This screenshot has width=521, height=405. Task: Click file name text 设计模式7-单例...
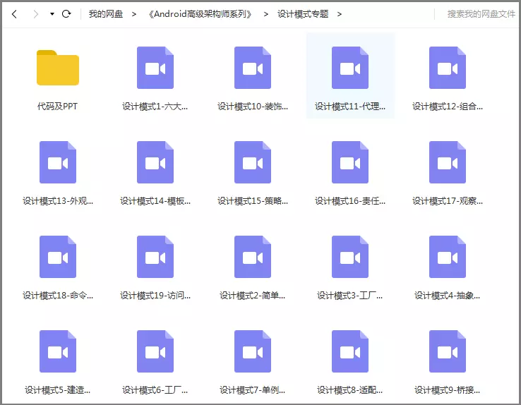click(x=253, y=389)
